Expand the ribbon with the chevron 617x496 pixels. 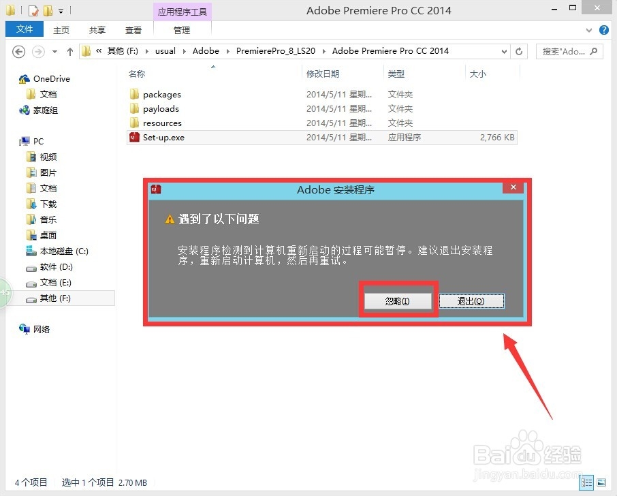[588, 30]
